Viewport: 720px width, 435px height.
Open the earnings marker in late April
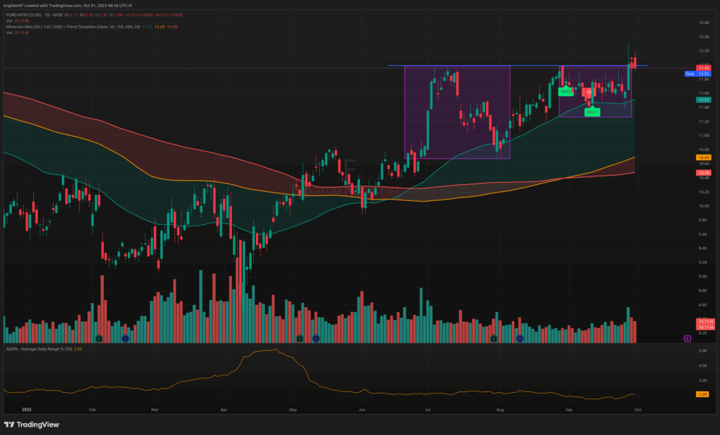click(x=300, y=338)
